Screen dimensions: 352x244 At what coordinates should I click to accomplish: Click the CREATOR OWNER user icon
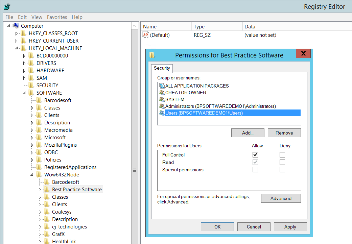(x=162, y=92)
